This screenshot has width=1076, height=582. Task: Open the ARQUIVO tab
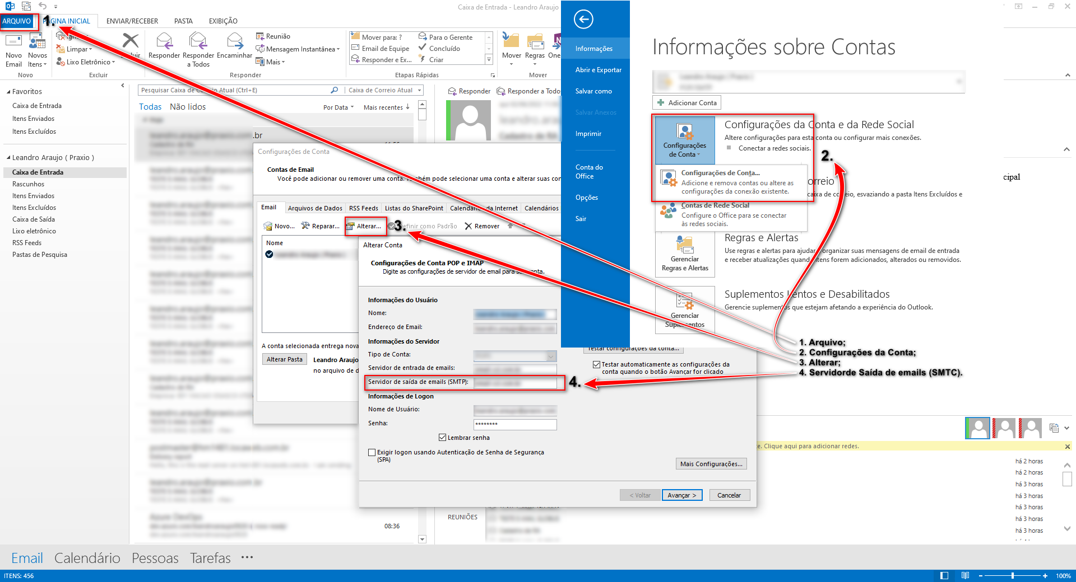17,21
